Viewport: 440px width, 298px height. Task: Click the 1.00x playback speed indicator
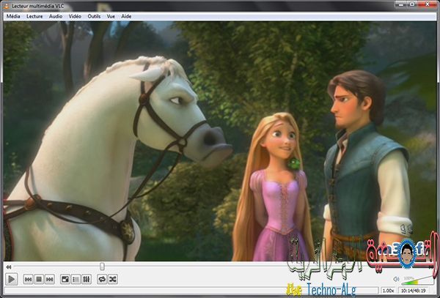click(x=389, y=291)
